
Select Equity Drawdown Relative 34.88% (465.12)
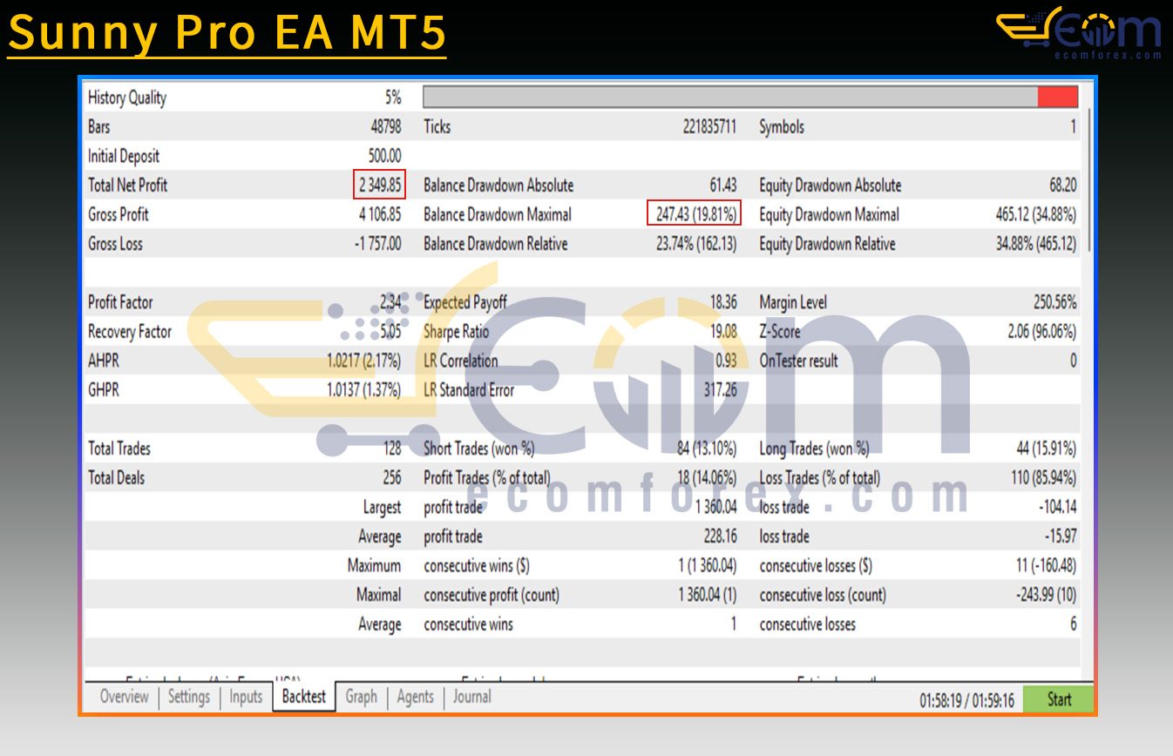1035,244
